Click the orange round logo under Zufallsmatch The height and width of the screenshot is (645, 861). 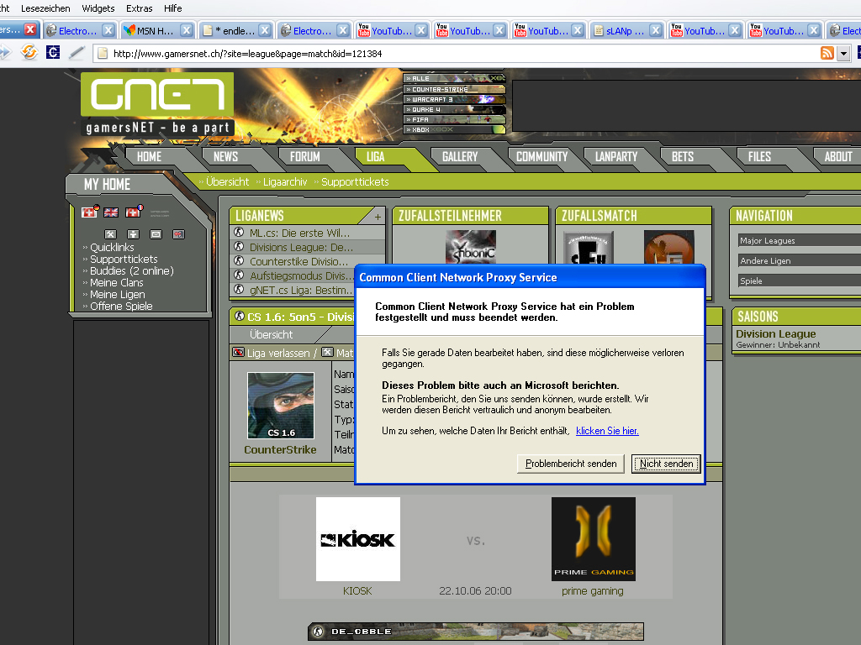(x=668, y=248)
